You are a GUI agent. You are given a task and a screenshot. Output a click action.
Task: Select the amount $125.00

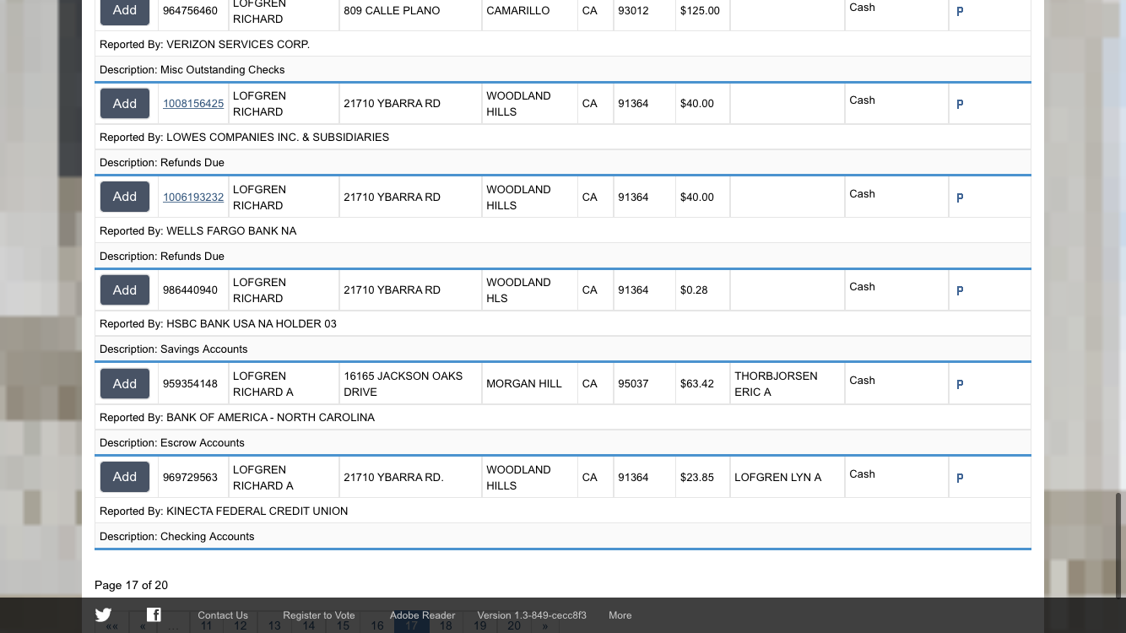(x=700, y=10)
